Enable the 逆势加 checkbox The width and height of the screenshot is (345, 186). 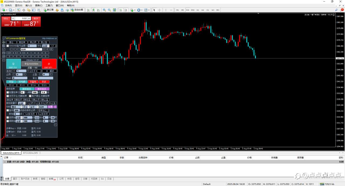click(x=8, y=117)
